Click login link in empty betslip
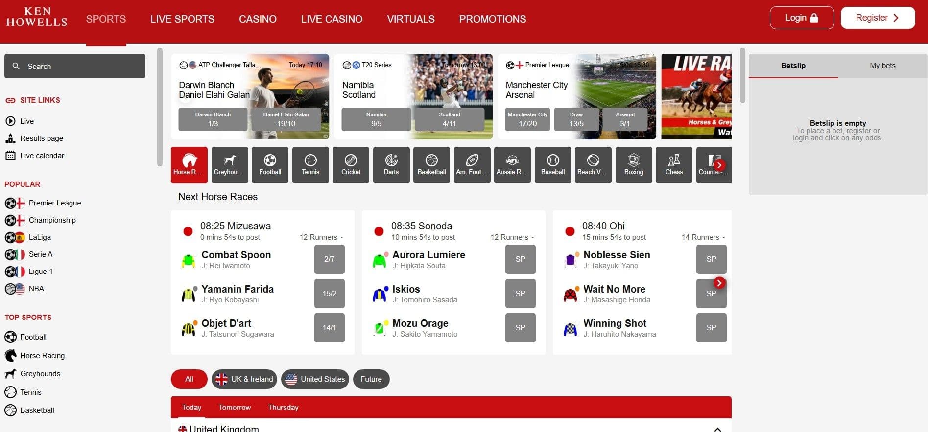This screenshot has height=432, width=928. (x=801, y=138)
